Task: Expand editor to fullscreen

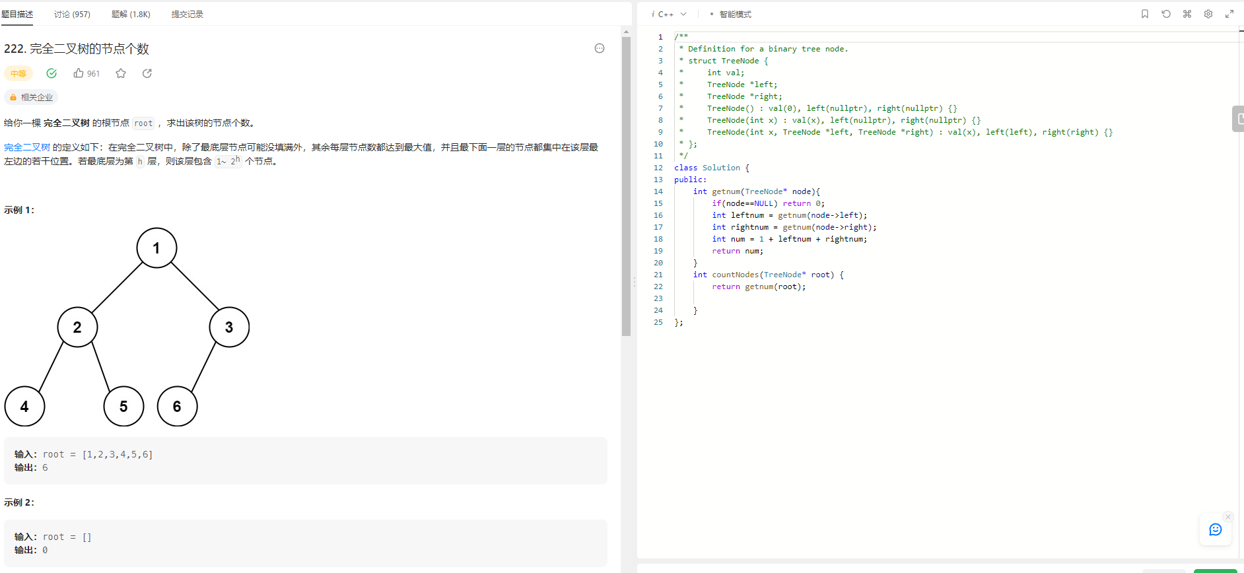Action: coord(1229,14)
